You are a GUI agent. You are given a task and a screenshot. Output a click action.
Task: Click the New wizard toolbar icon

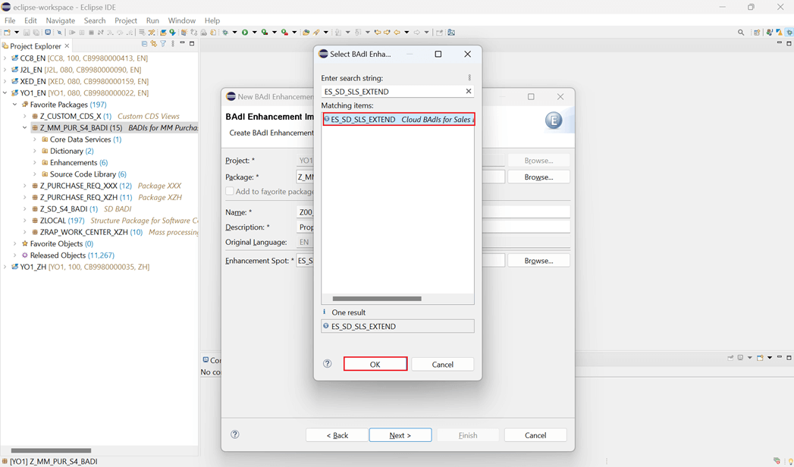tap(7, 32)
